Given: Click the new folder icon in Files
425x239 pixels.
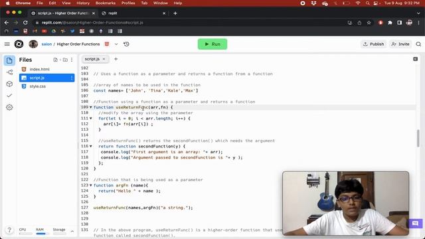Looking at the screenshot, I should point(65,60).
